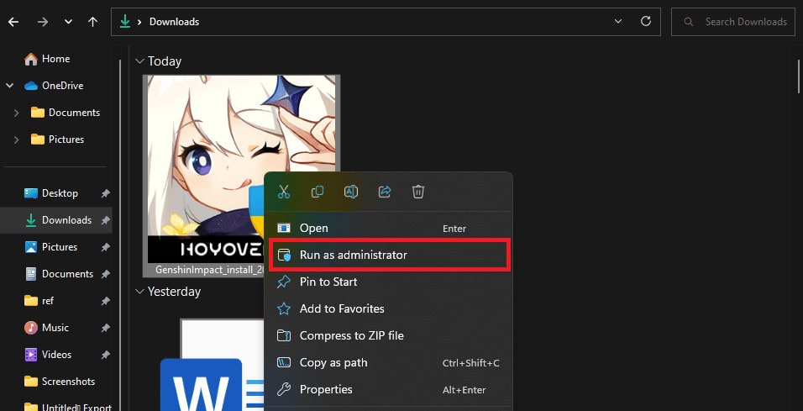Click the green Downloads icon in address bar

(x=124, y=22)
